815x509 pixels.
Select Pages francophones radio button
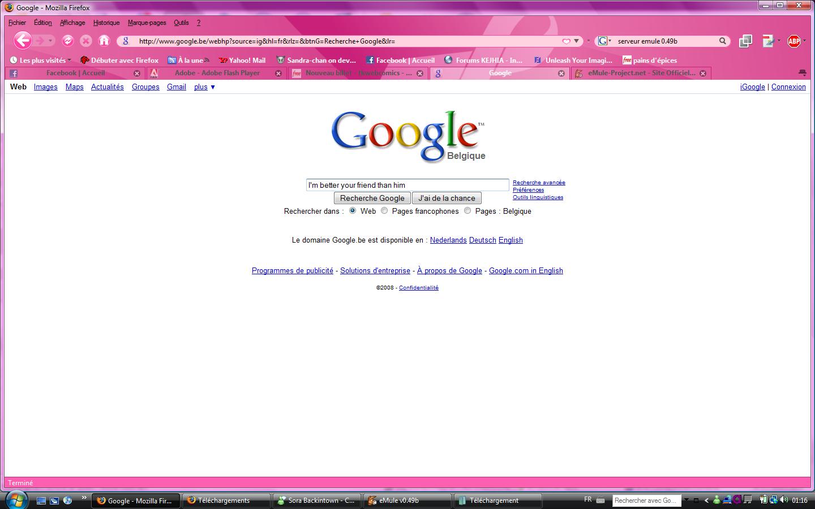pos(384,211)
